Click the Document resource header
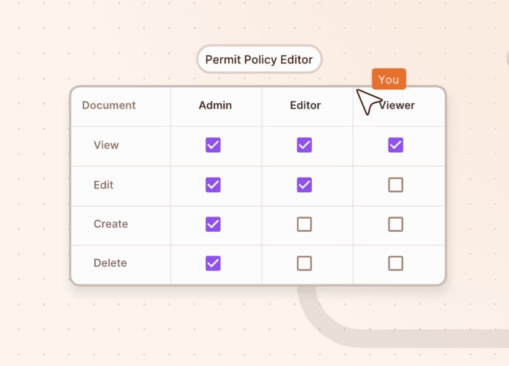The height and width of the screenshot is (366, 509). tap(109, 106)
